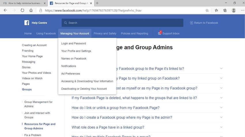The width and height of the screenshot is (245, 137).
Task: Open How do I link multiple Facebook Pages question
Action: click(x=111, y=136)
